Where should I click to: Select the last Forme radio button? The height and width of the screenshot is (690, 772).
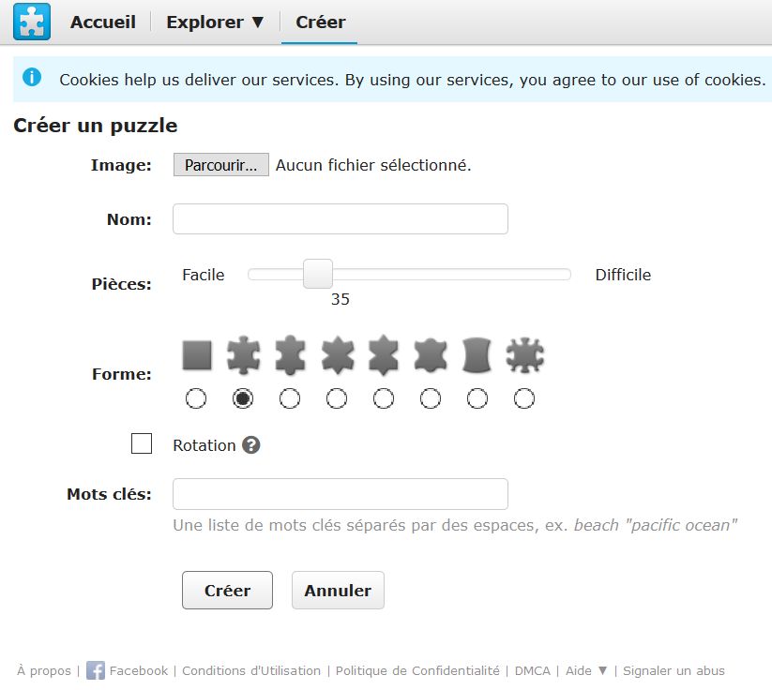(523, 398)
